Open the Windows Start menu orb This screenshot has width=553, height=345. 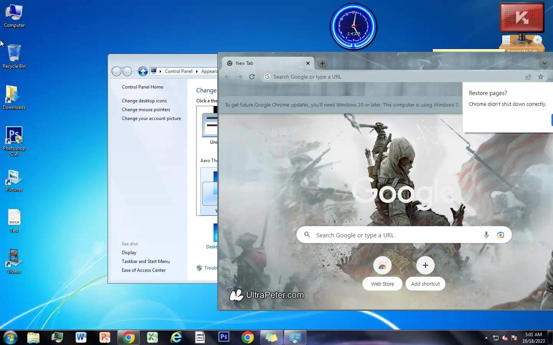point(10,337)
